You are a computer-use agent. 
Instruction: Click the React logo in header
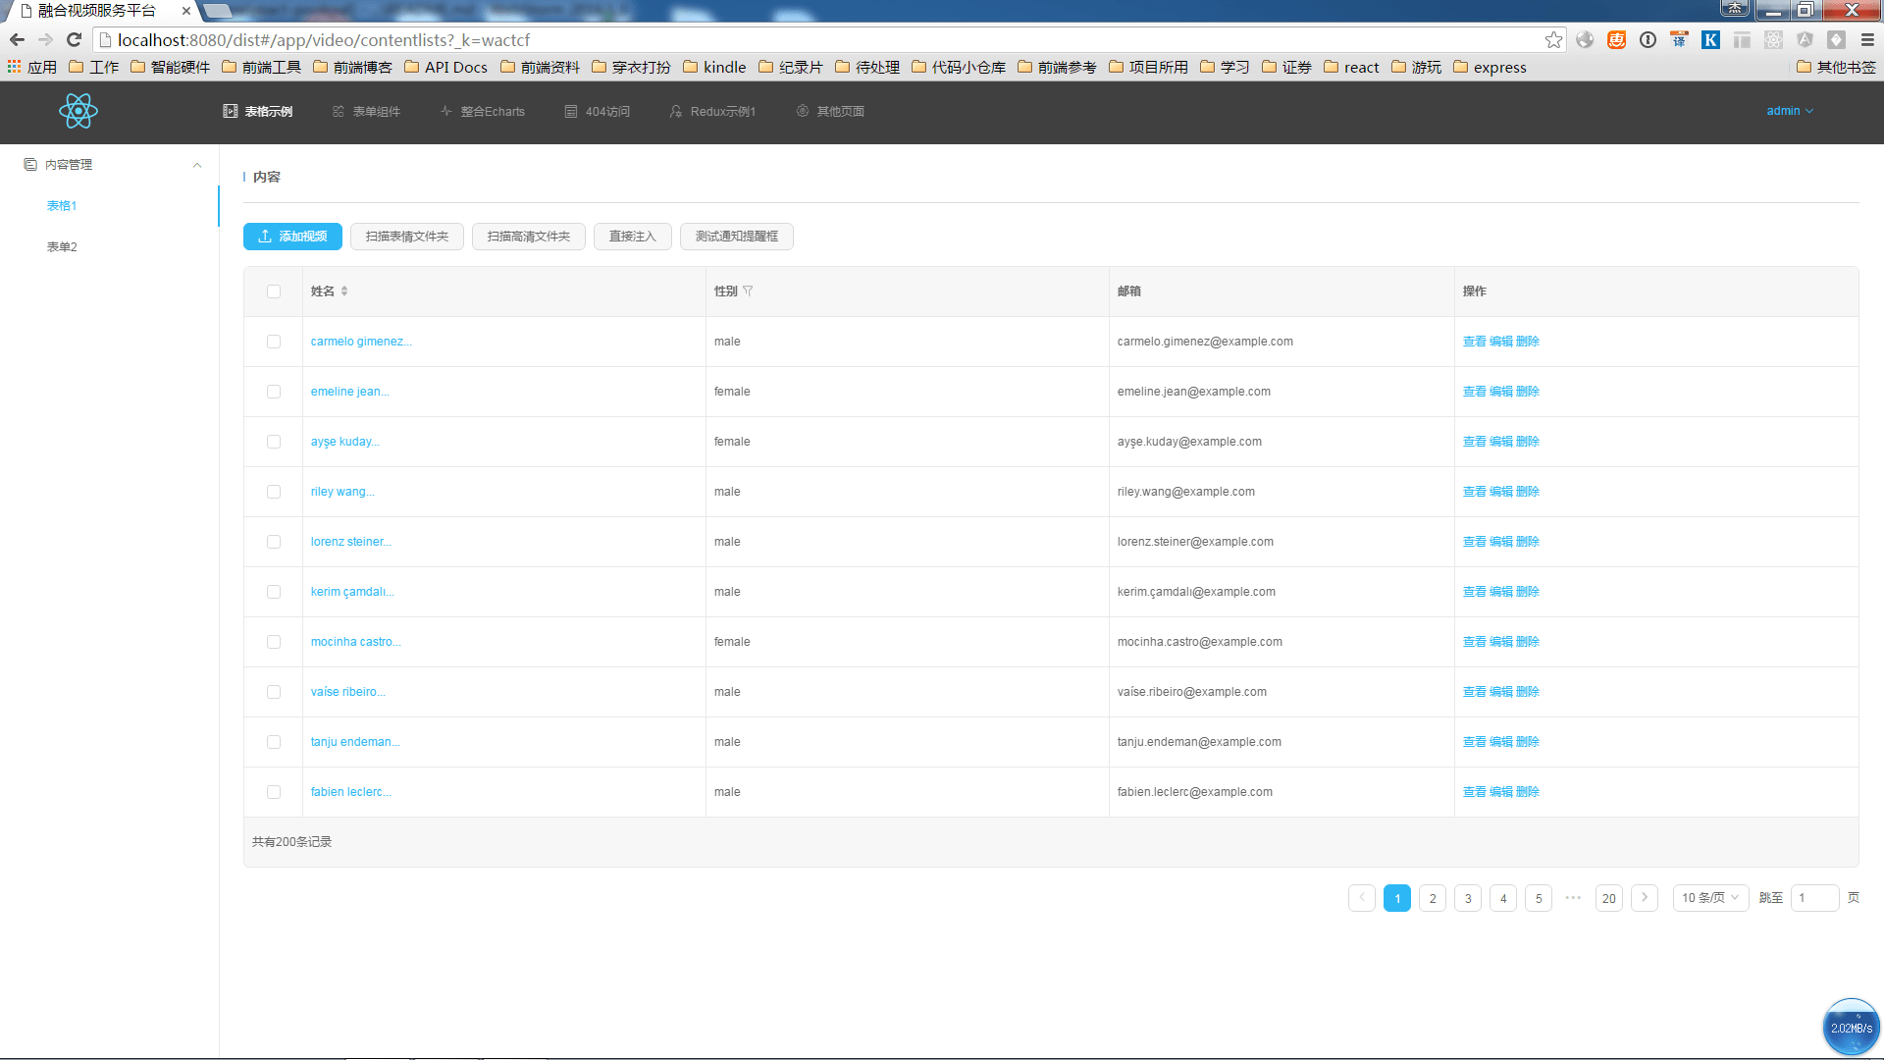78,111
